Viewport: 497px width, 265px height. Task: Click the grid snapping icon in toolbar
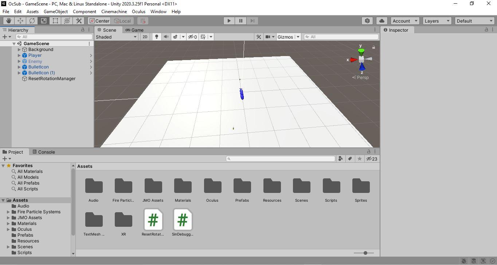point(143,21)
